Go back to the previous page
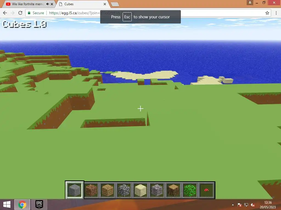 pyautogui.click(x=5, y=13)
